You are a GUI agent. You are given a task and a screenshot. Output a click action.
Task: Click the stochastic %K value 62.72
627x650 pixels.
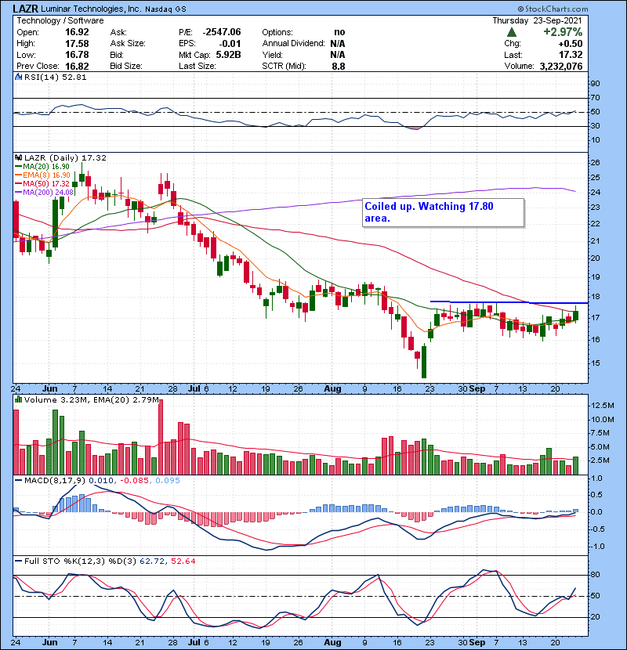[151, 562]
